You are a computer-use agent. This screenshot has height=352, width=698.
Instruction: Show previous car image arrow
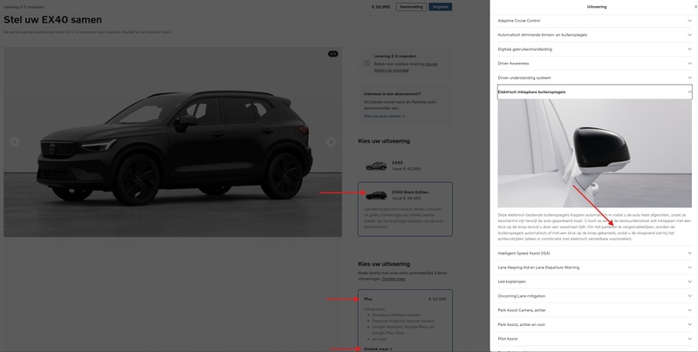pyautogui.click(x=15, y=142)
